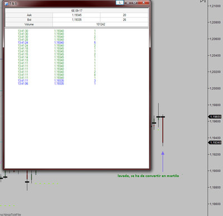This screenshot has width=223, height=216.
Task: Click the 1,19340 current price marker
Action: 215,143
